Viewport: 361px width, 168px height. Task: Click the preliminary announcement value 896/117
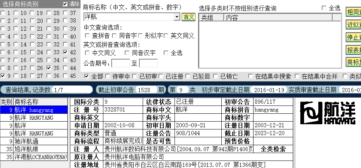[273, 102]
